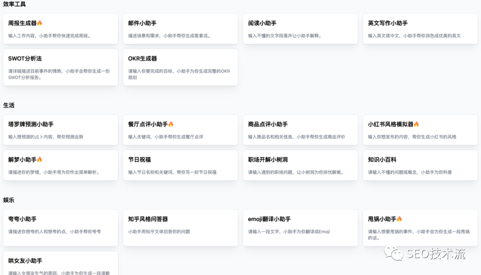Click the fire icon beside 周报生成器
Image resolution: width=481 pixels, height=275 pixels.
(x=40, y=23)
